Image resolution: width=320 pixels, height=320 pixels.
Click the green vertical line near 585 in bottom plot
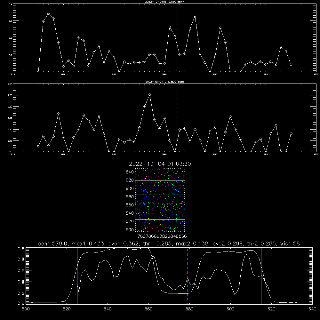(199, 276)
